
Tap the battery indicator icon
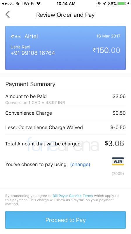click(x=122, y=4)
